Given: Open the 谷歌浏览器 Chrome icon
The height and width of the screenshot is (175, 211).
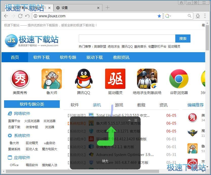Looking at the screenshot, I should [x=179, y=79].
